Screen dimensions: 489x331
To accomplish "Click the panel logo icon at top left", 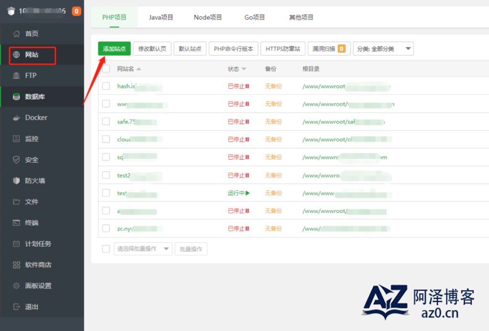I will coord(11,11).
